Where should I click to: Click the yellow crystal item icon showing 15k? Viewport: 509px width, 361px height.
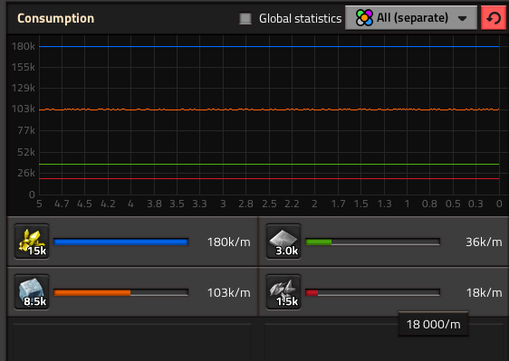(32, 242)
